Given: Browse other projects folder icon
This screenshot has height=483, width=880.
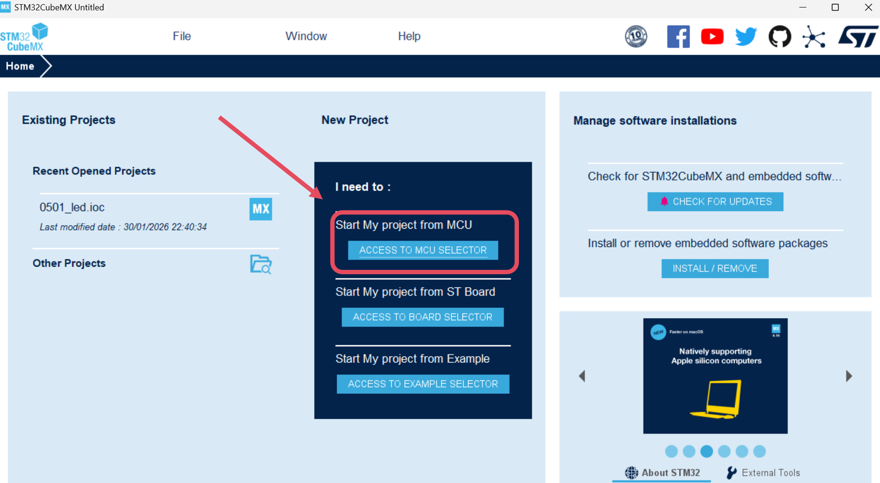Looking at the screenshot, I should 260,264.
